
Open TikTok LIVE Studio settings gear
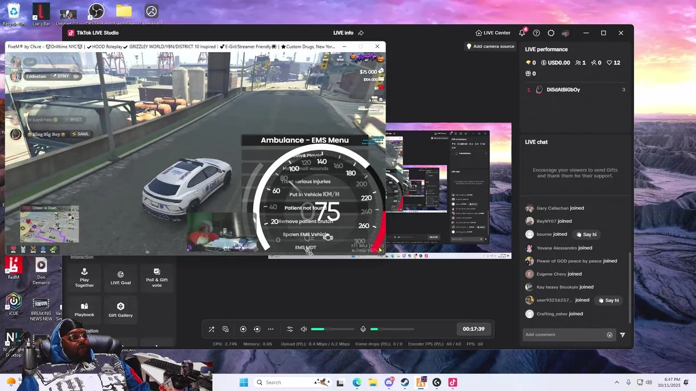point(551,33)
